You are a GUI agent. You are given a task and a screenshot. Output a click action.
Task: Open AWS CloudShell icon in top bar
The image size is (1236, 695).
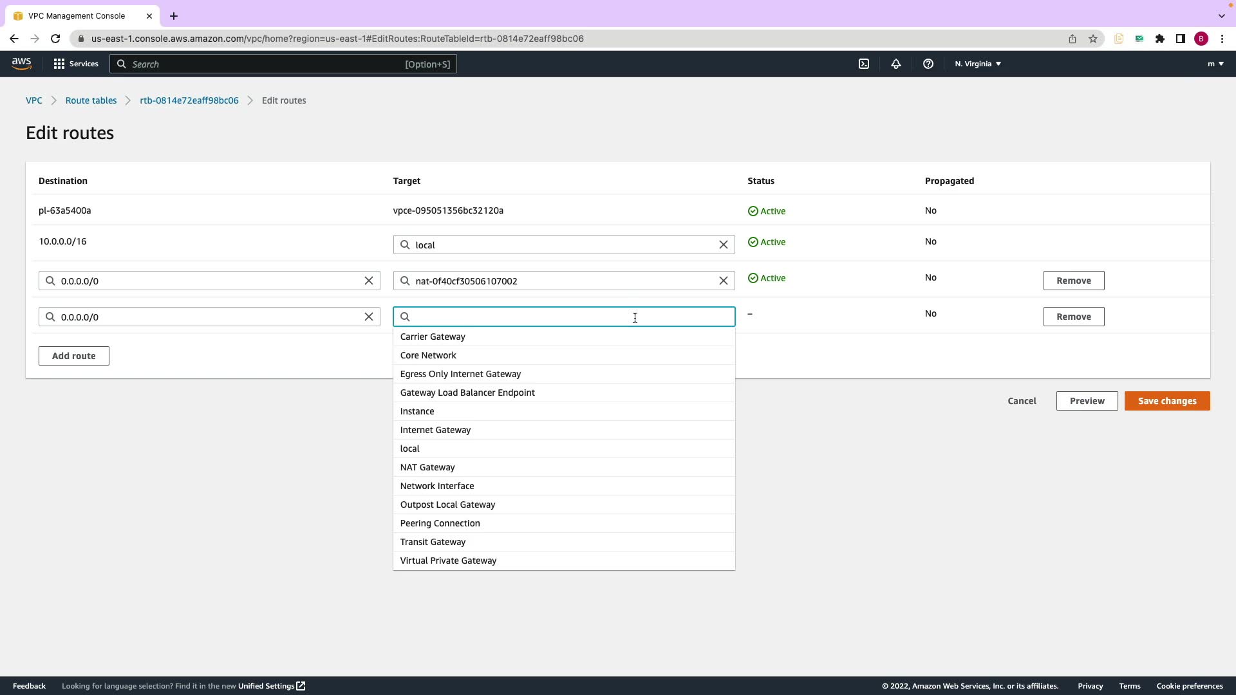(864, 64)
